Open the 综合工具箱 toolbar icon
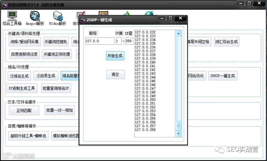267x161 pixels. 12,18
